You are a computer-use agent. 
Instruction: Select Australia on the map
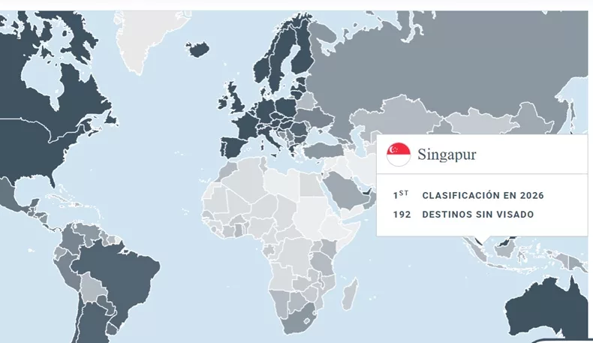[549, 308]
